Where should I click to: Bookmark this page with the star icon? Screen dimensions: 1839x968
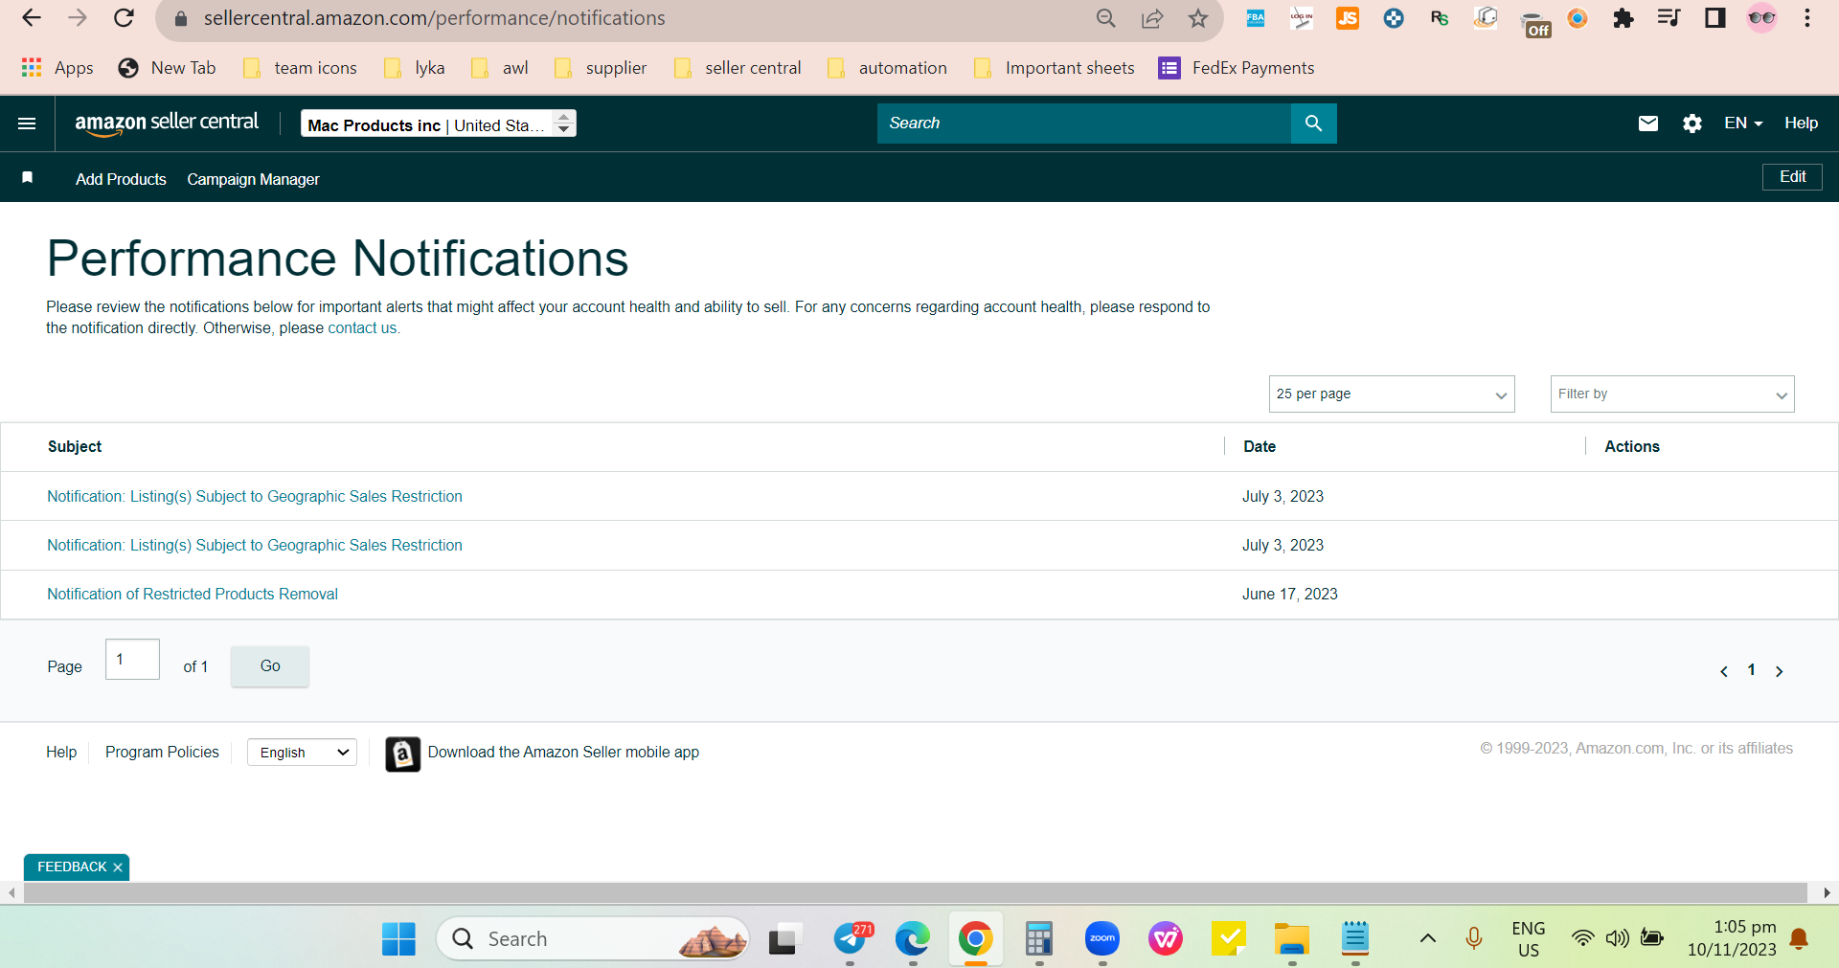[1197, 18]
